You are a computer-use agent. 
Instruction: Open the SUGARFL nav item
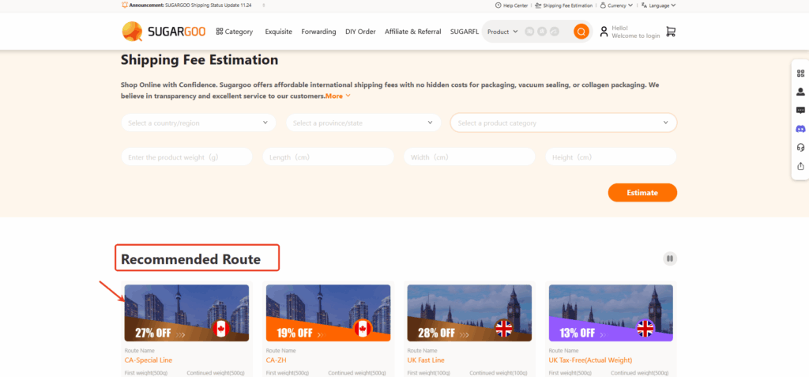465,32
